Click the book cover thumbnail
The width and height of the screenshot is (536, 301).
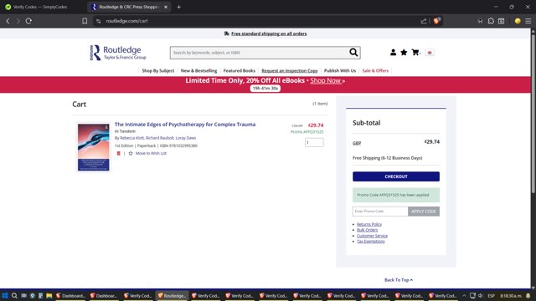coord(93,147)
